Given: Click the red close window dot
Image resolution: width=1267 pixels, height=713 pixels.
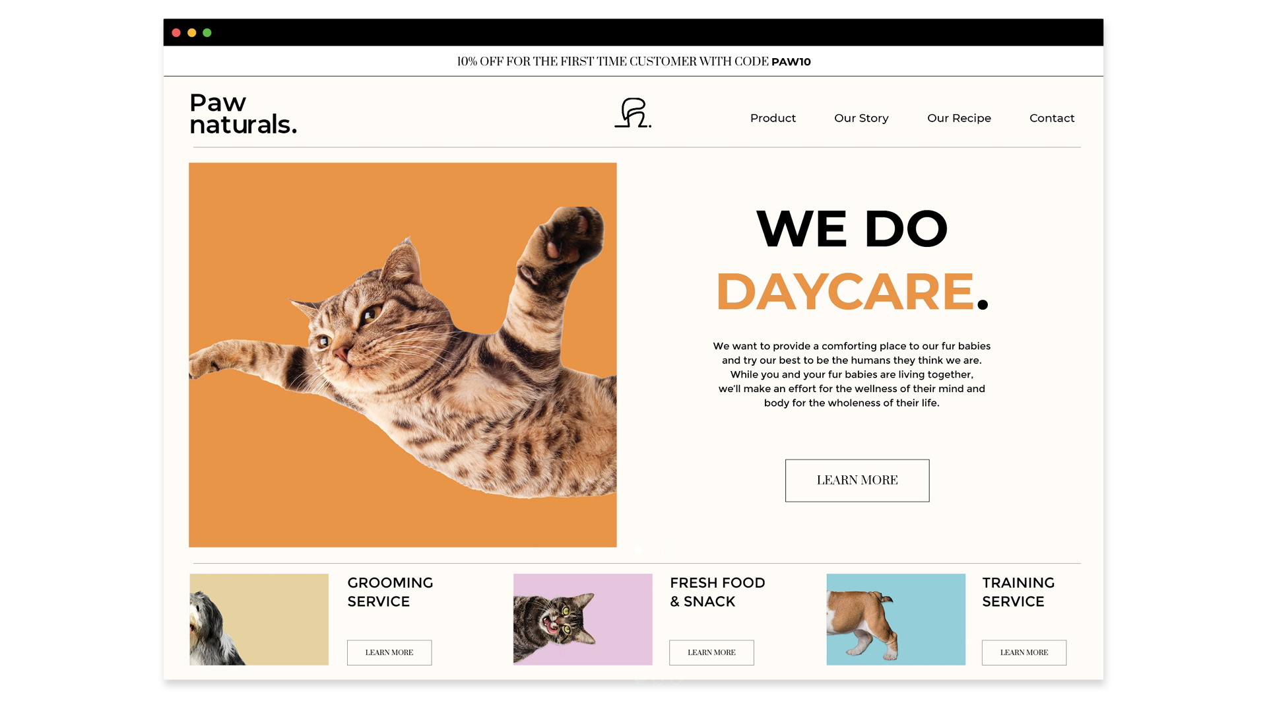Looking at the screenshot, I should coord(176,33).
